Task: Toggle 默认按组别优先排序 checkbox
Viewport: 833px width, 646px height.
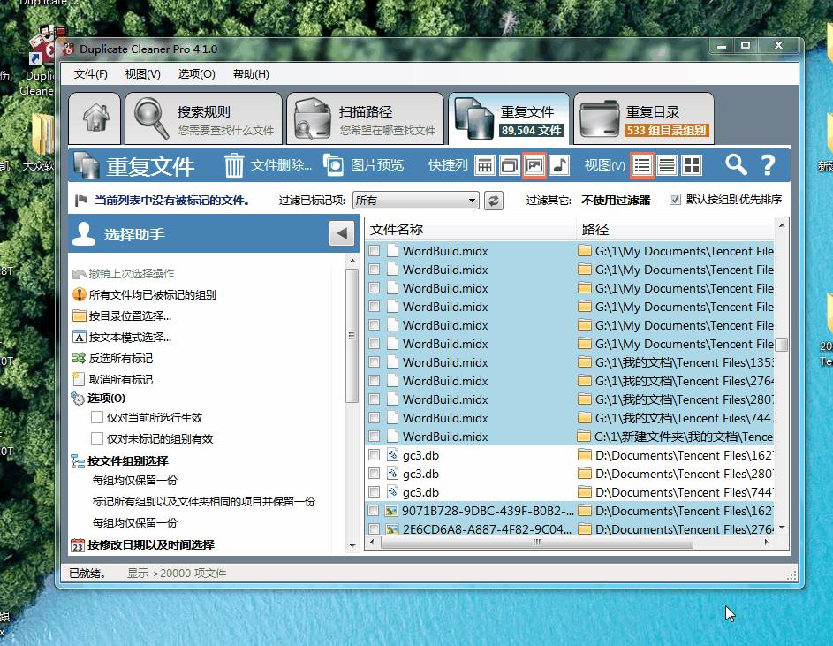Action: pos(675,200)
